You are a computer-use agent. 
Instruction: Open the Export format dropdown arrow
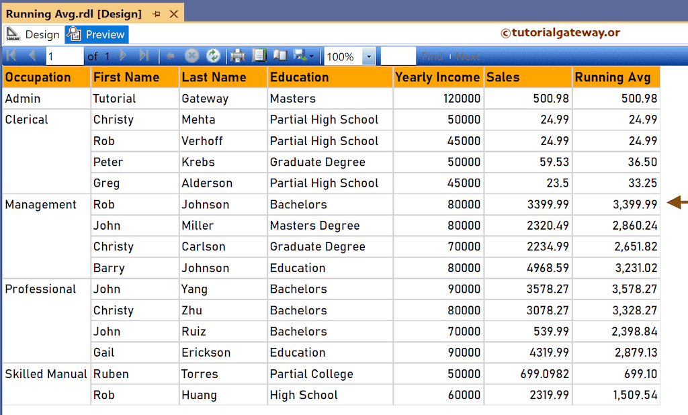click(311, 56)
